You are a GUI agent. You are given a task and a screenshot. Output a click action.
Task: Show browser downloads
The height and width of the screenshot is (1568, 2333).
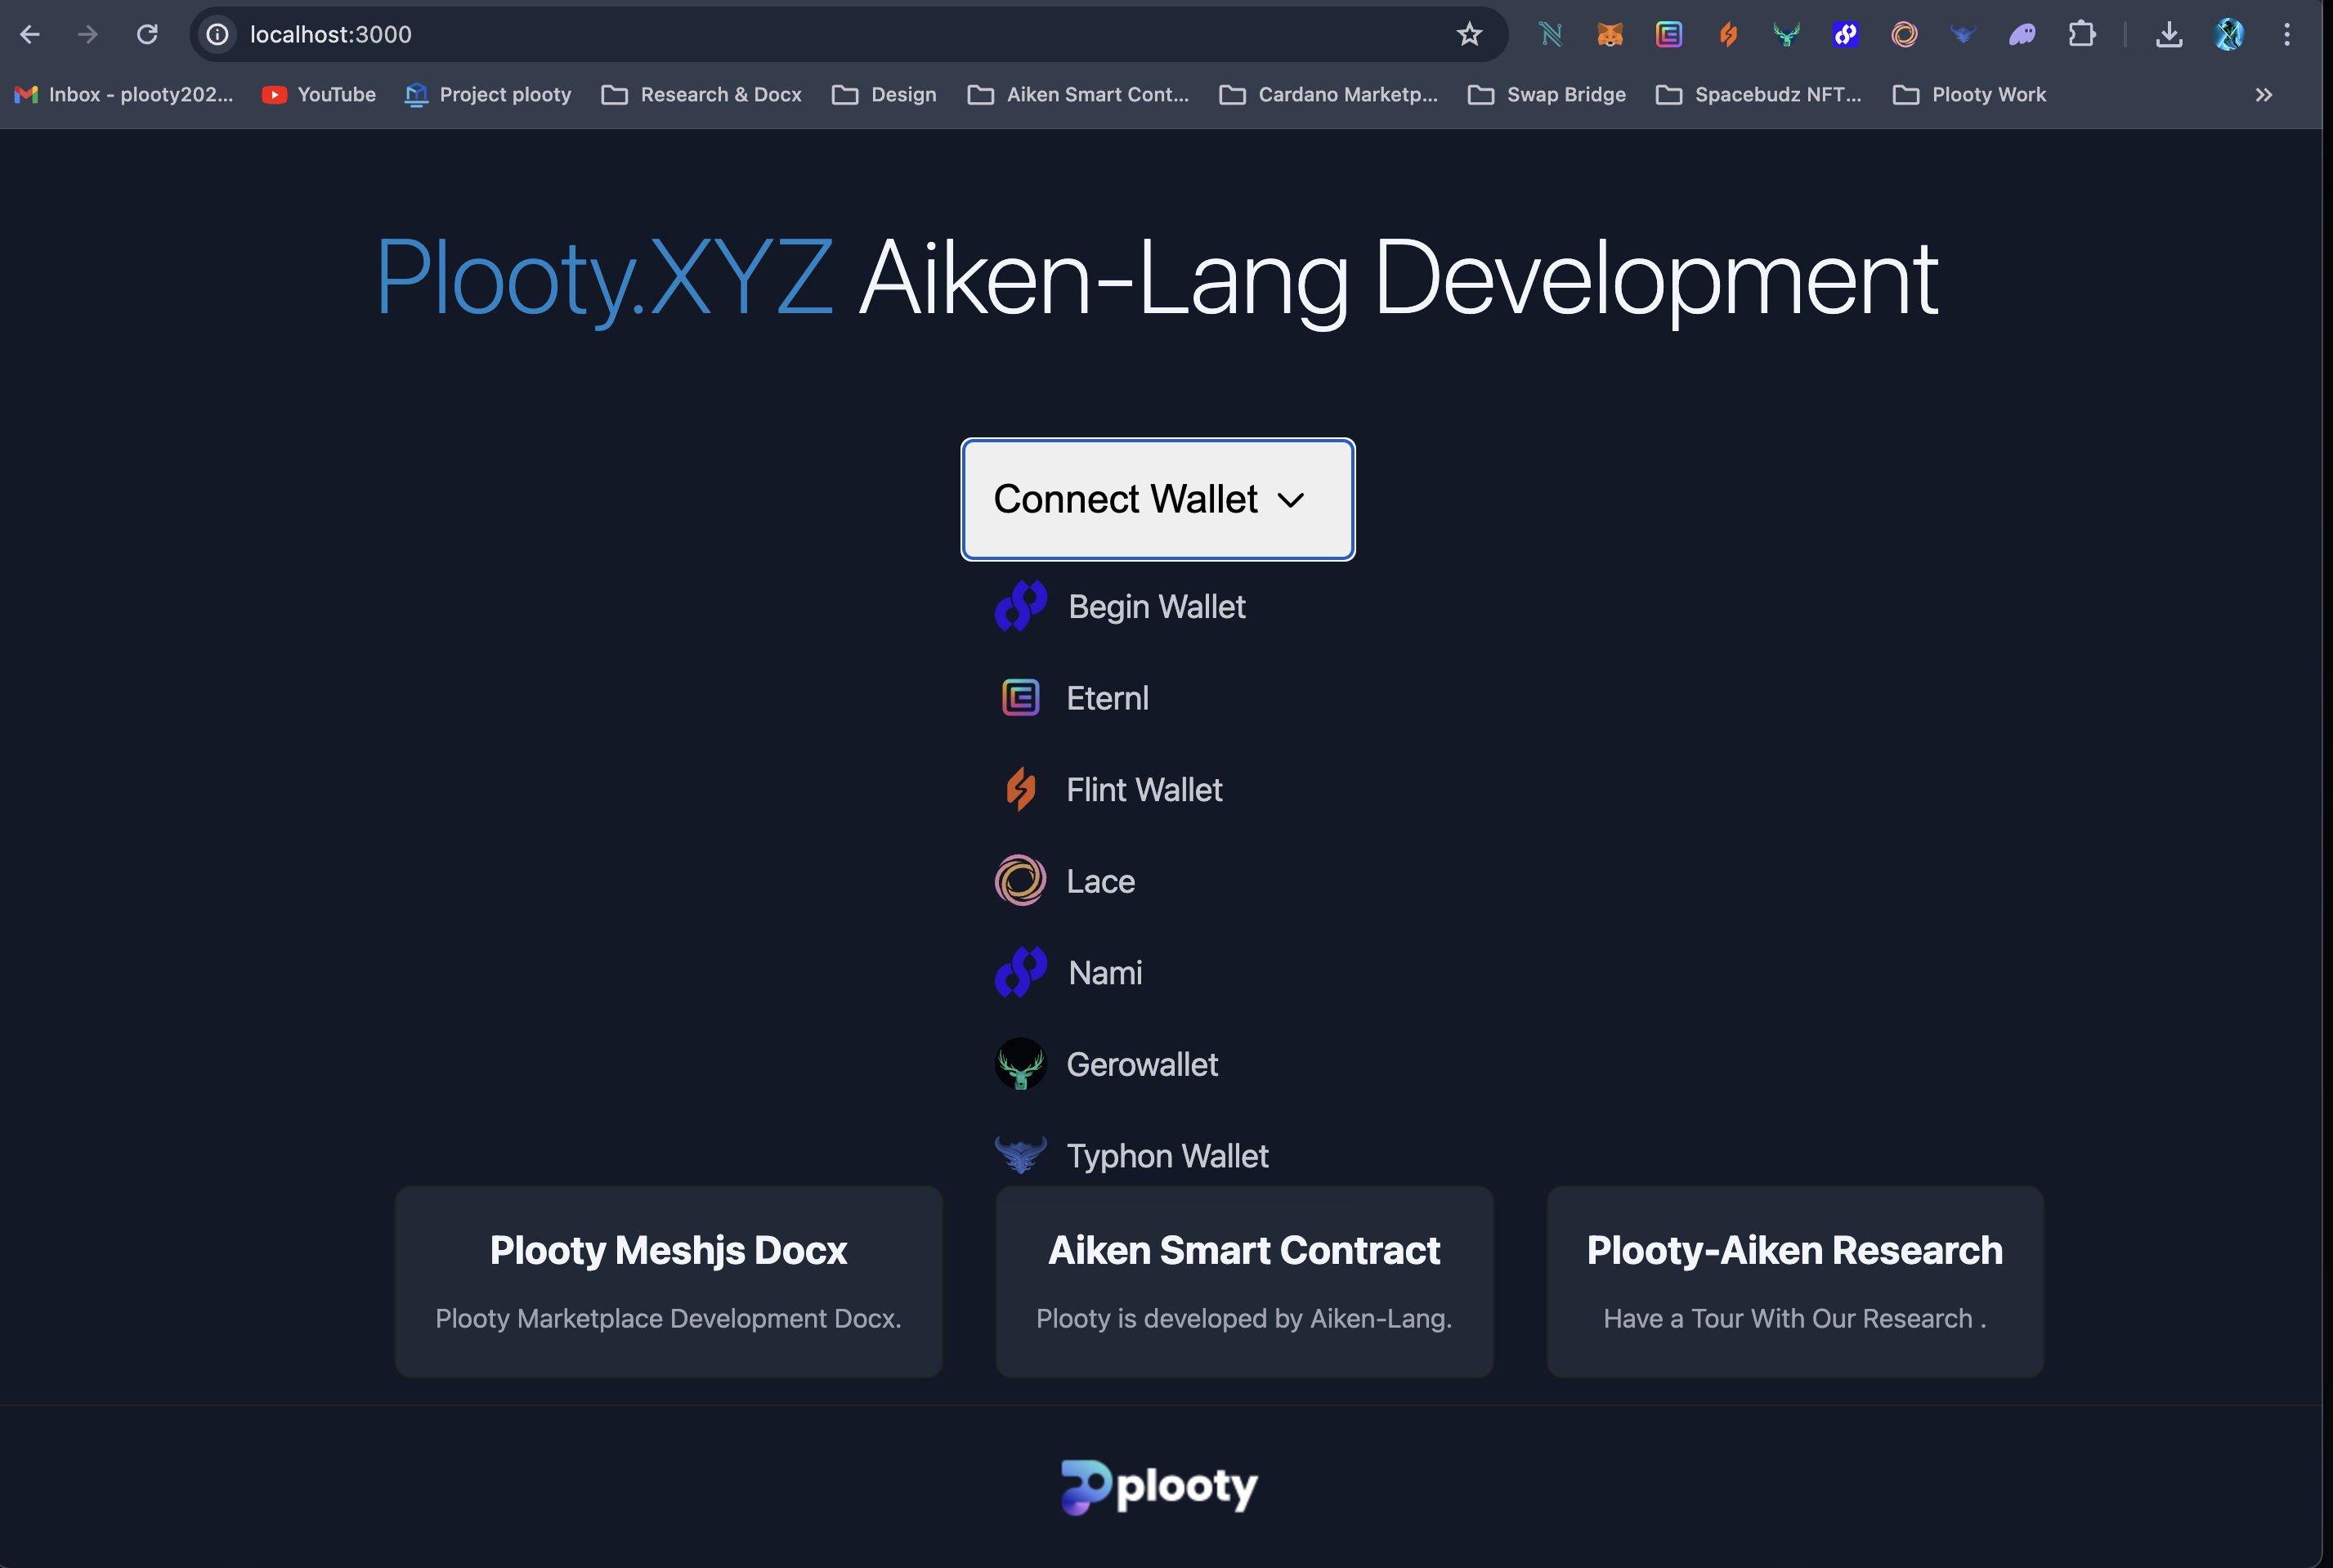2169,35
